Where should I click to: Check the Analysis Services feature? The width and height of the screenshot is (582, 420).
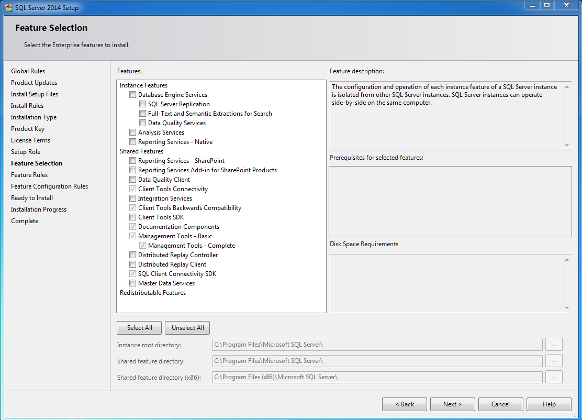pyautogui.click(x=133, y=132)
